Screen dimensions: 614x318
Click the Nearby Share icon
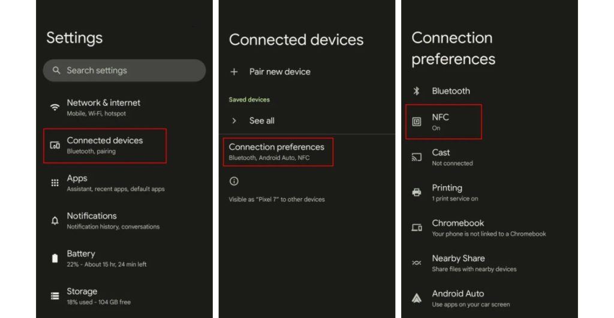pos(417,263)
